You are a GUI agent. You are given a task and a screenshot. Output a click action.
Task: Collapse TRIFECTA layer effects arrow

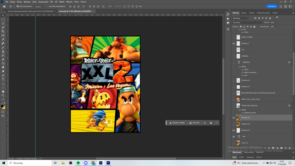[292, 62]
